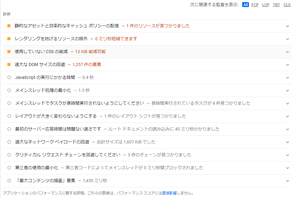Viewport: 294px width, 199px height.
Task: Click the メインスレッドでタスクが長時間実行されないように title
Action: click(x=79, y=103)
